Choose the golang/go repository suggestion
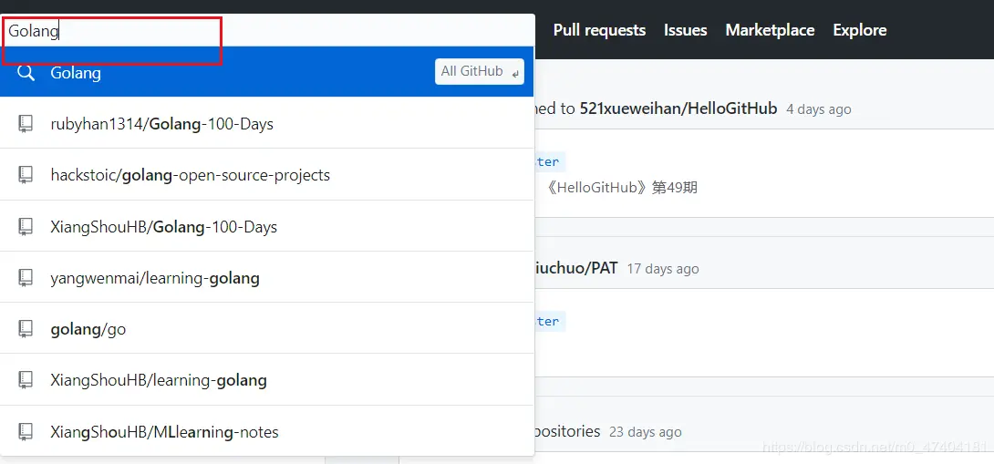994x464 pixels. point(88,329)
